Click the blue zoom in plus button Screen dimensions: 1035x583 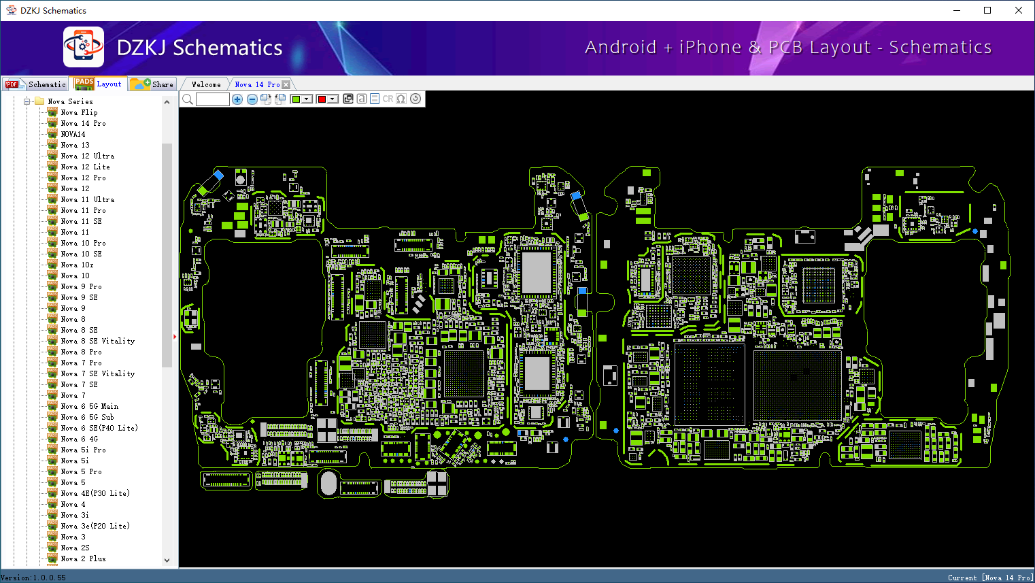(237, 99)
